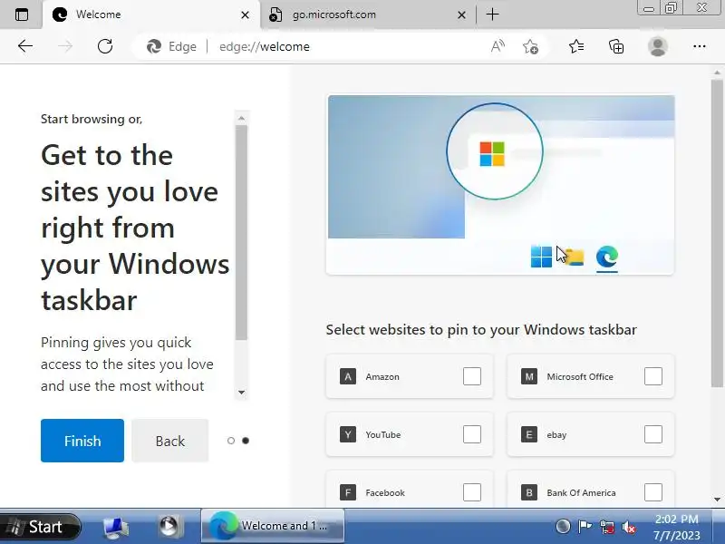725x544 pixels.
Task: Click the round tray icon
Action: coord(562,527)
